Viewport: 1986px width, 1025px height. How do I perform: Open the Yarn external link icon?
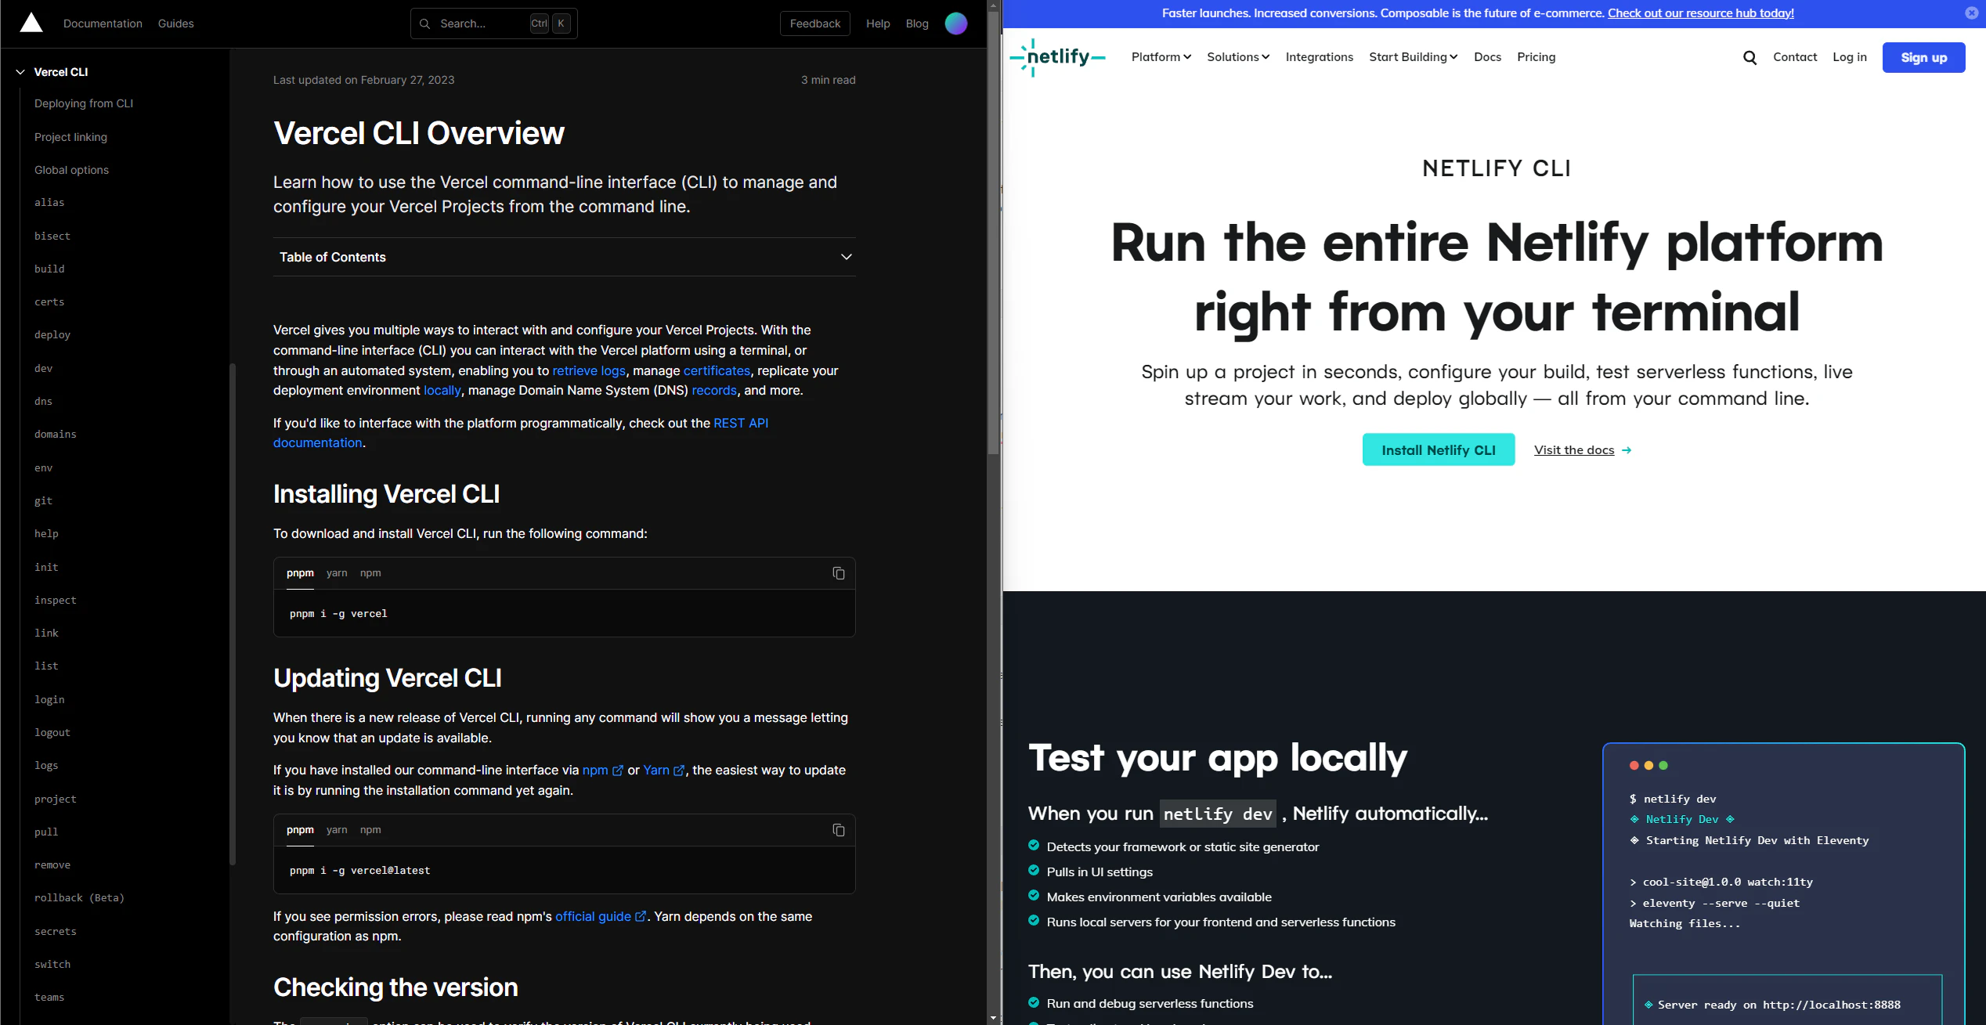click(x=679, y=771)
